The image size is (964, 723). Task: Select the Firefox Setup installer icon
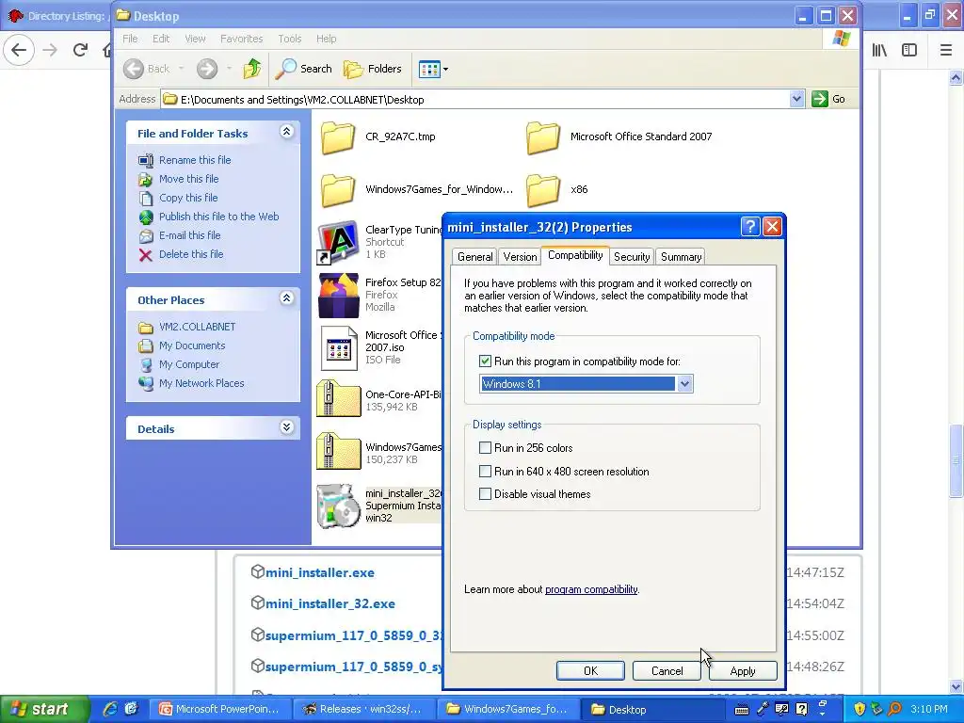338,295
